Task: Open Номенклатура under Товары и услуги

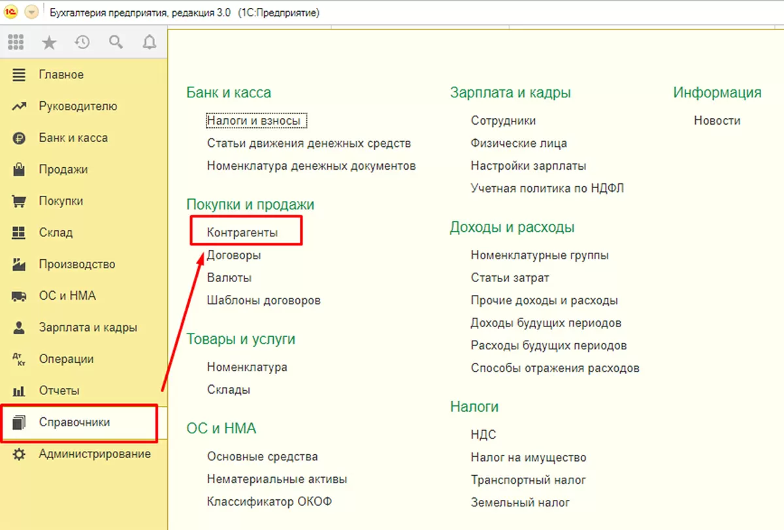Action: 247,367
